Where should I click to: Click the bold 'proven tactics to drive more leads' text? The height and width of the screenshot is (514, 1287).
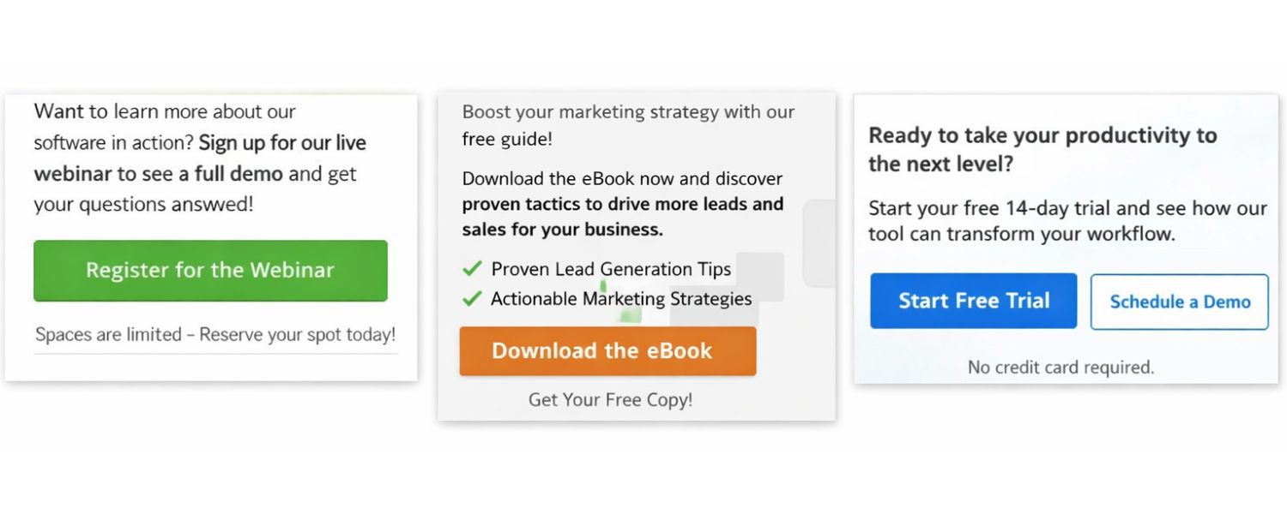click(x=622, y=205)
